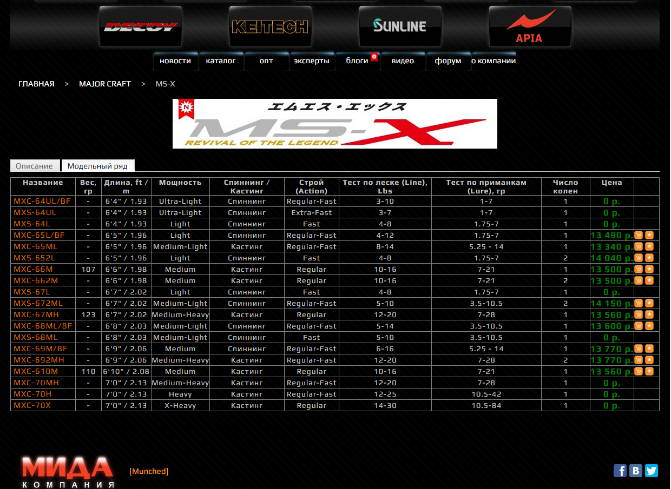Viewport: 671px width, 489px height.
Task: Open the MXC-64UL/BF model link
Action: (42, 201)
